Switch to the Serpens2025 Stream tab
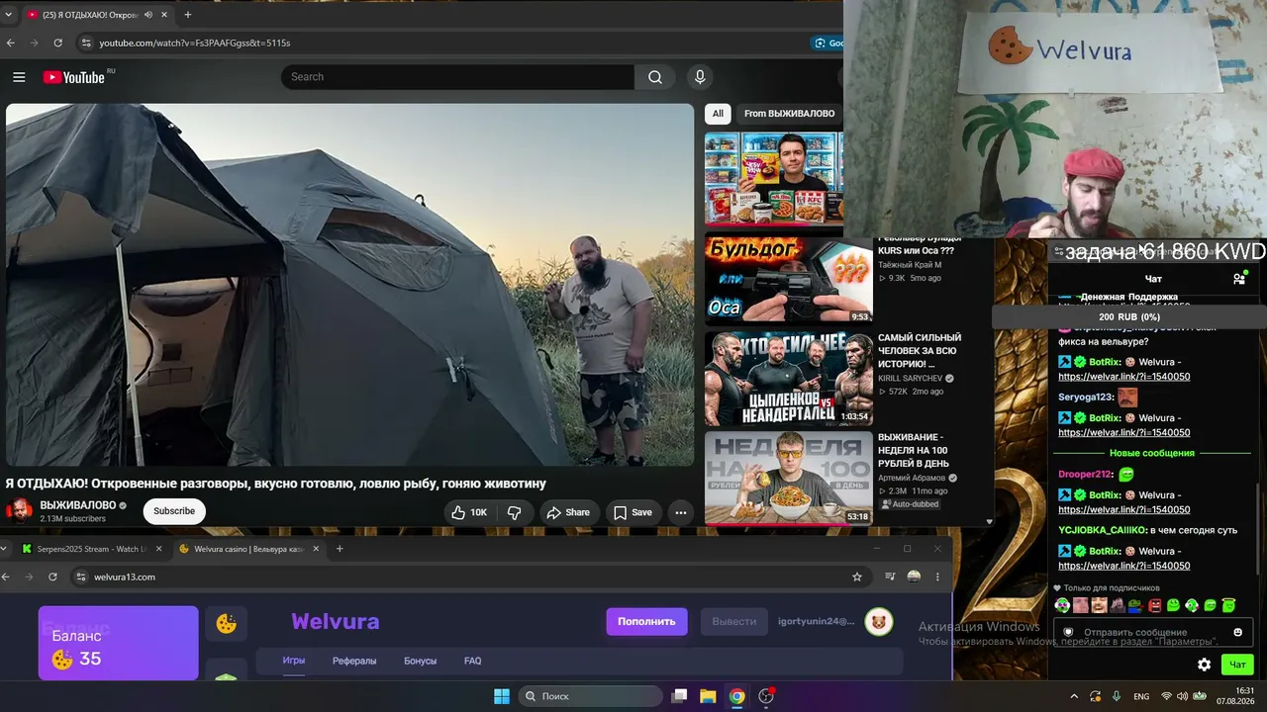This screenshot has height=712, width=1267. pos(89,549)
